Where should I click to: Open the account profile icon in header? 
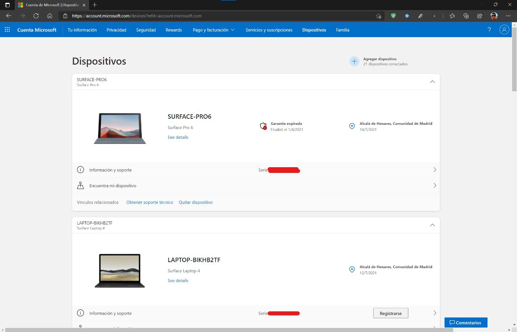click(x=504, y=30)
